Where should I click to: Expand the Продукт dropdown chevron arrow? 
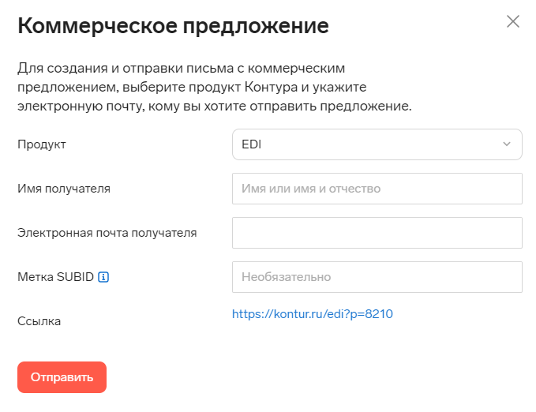(507, 144)
